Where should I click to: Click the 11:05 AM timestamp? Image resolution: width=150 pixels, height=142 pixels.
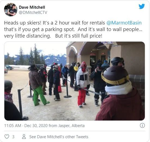tap(13, 126)
